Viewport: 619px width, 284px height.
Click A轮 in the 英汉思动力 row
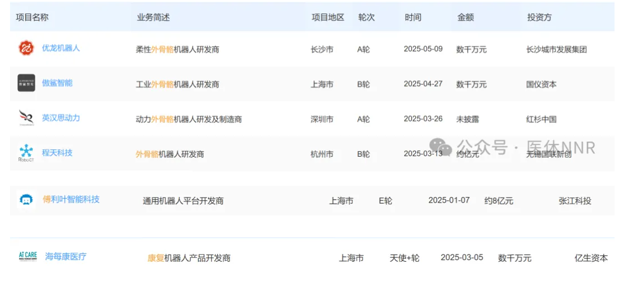(363, 119)
